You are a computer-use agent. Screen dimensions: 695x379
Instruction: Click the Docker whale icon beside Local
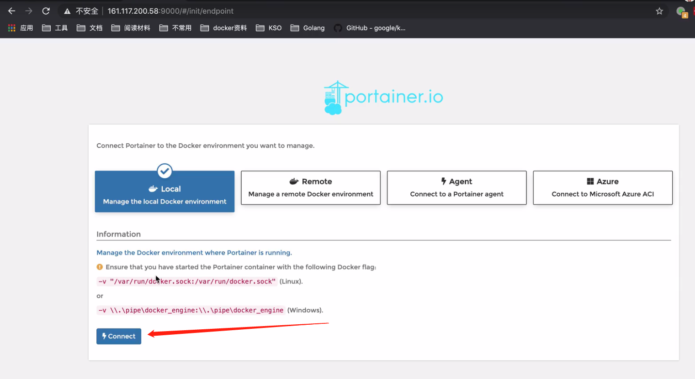click(x=153, y=189)
